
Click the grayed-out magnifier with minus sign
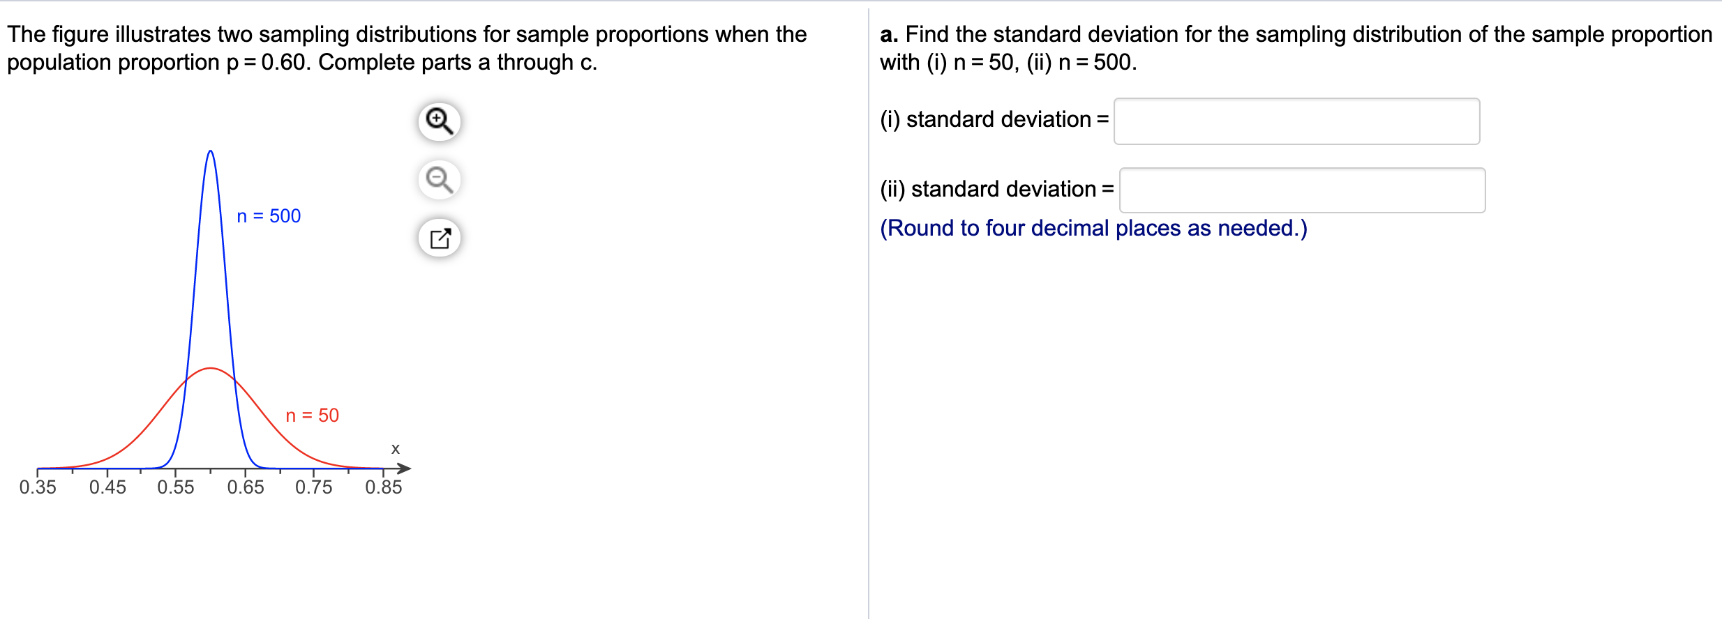pos(438,179)
